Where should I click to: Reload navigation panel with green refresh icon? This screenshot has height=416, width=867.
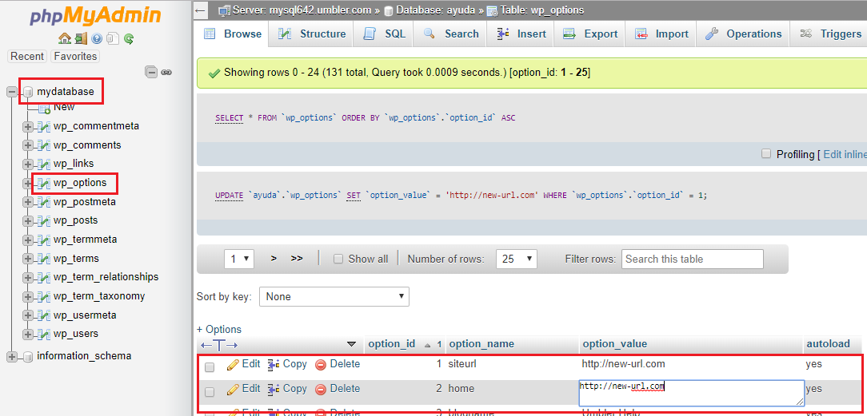(x=129, y=38)
